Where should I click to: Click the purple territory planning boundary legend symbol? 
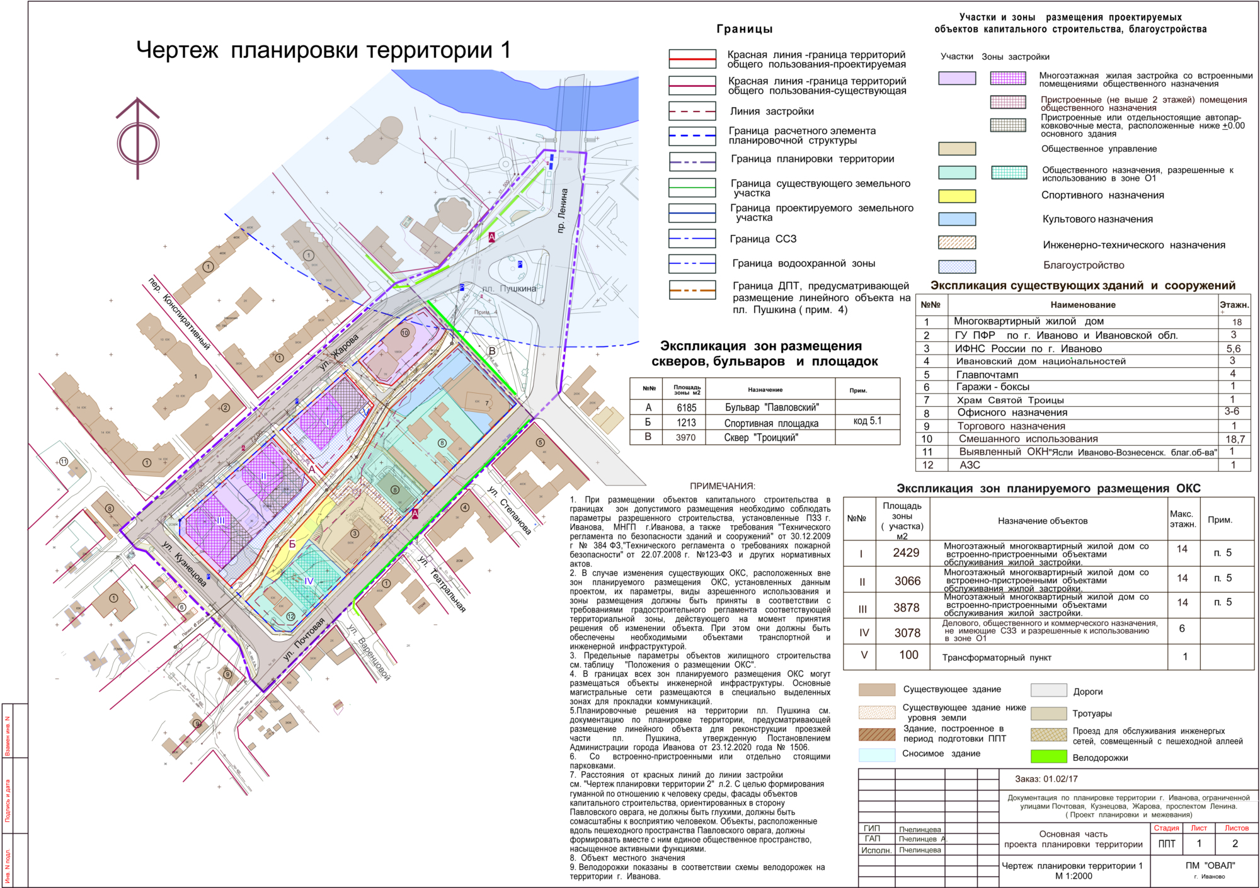692,162
